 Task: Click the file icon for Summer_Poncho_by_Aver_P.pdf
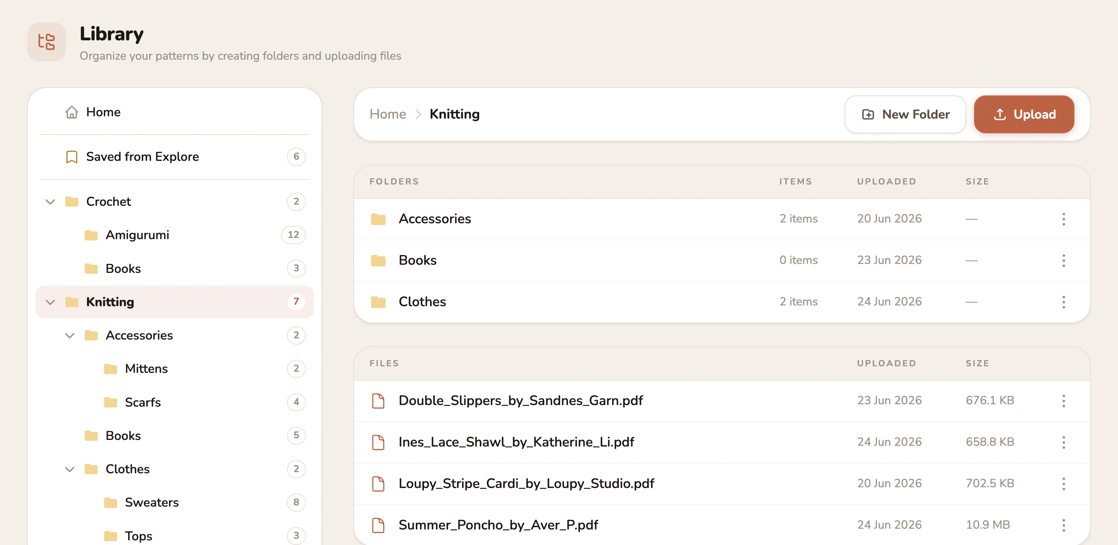tap(378, 525)
